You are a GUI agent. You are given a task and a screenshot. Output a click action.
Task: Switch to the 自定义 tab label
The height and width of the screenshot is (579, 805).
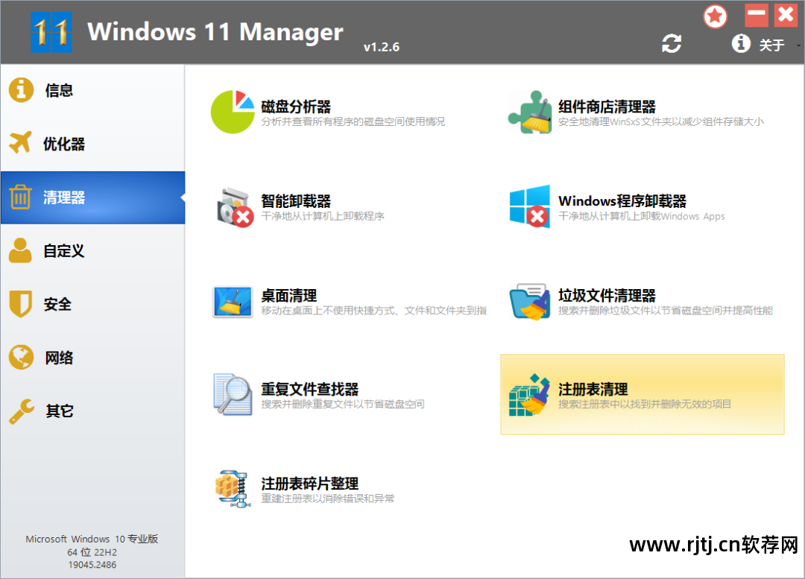[64, 251]
